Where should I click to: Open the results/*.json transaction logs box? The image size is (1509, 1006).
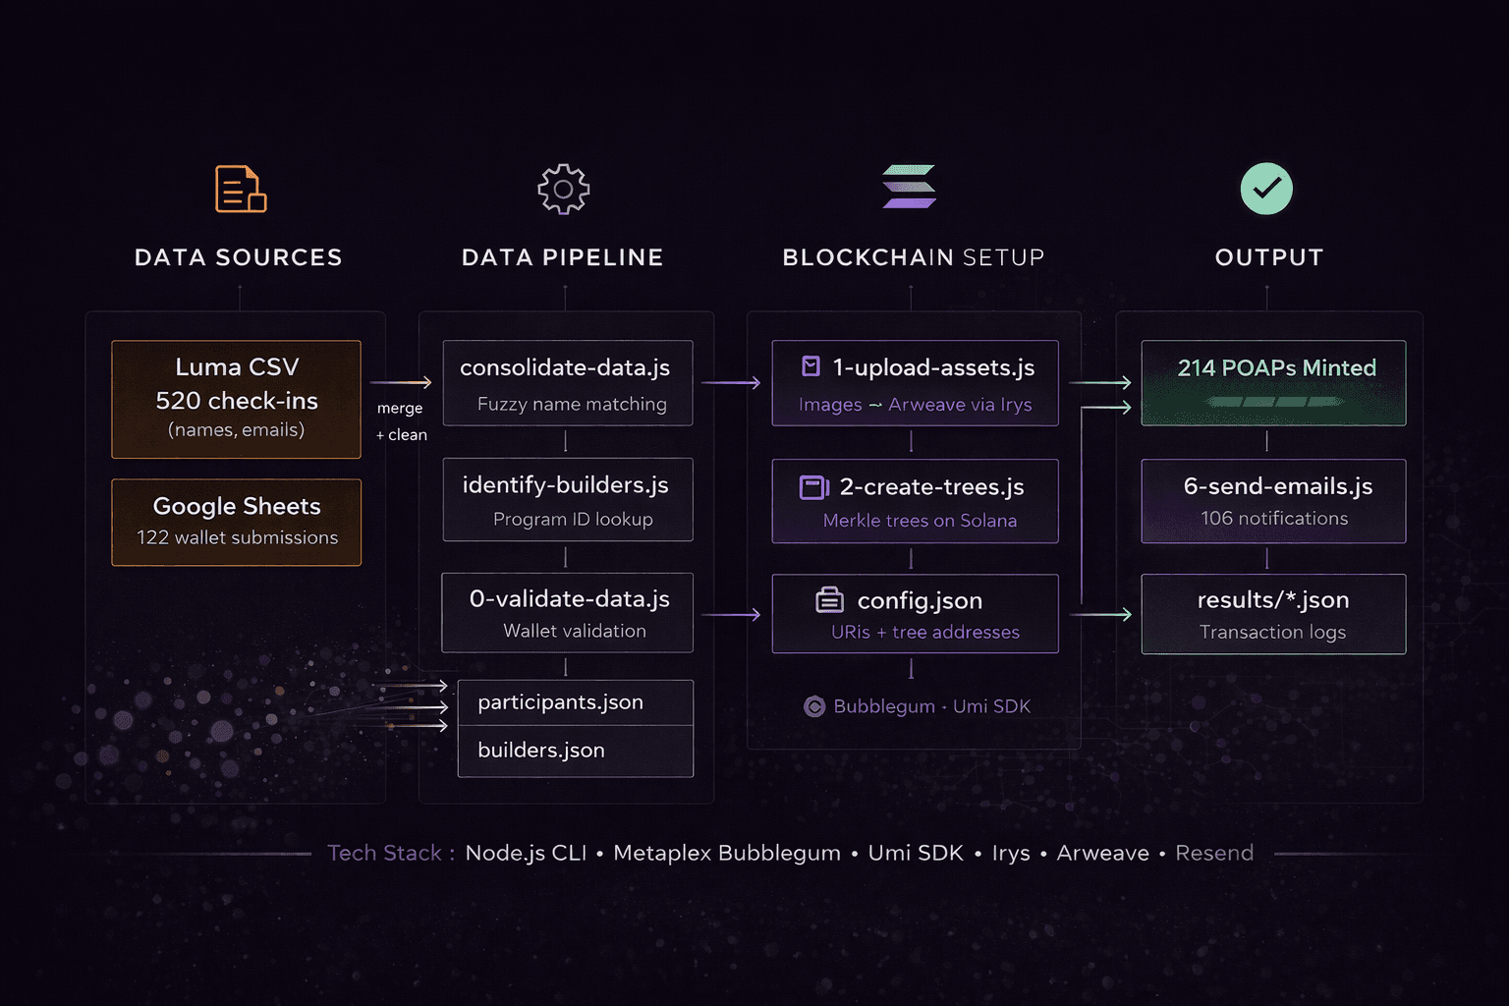pos(1273,614)
